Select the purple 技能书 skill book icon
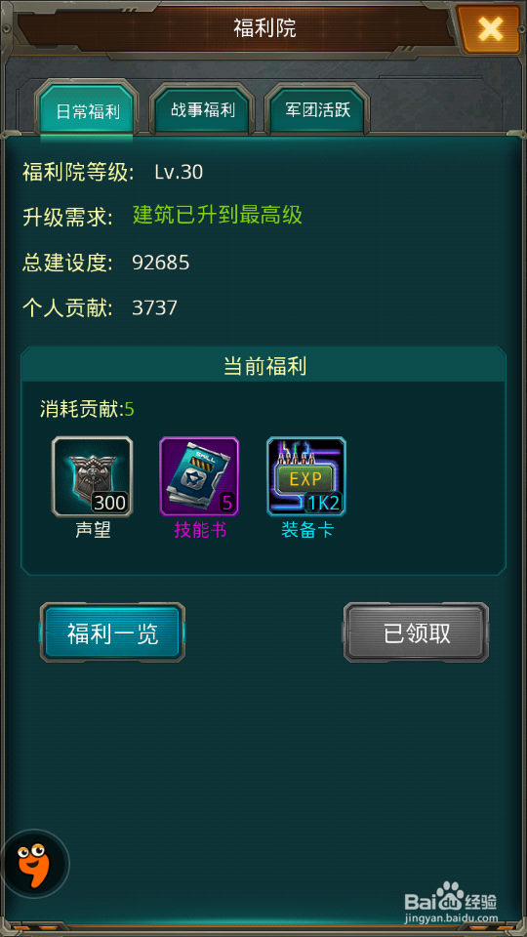The width and height of the screenshot is (527, 937). pyautogui.click(x=199, y=476)
